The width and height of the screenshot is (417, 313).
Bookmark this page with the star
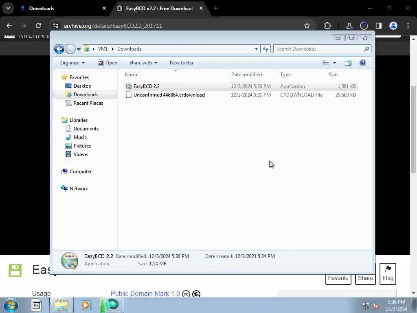point(307,26)
